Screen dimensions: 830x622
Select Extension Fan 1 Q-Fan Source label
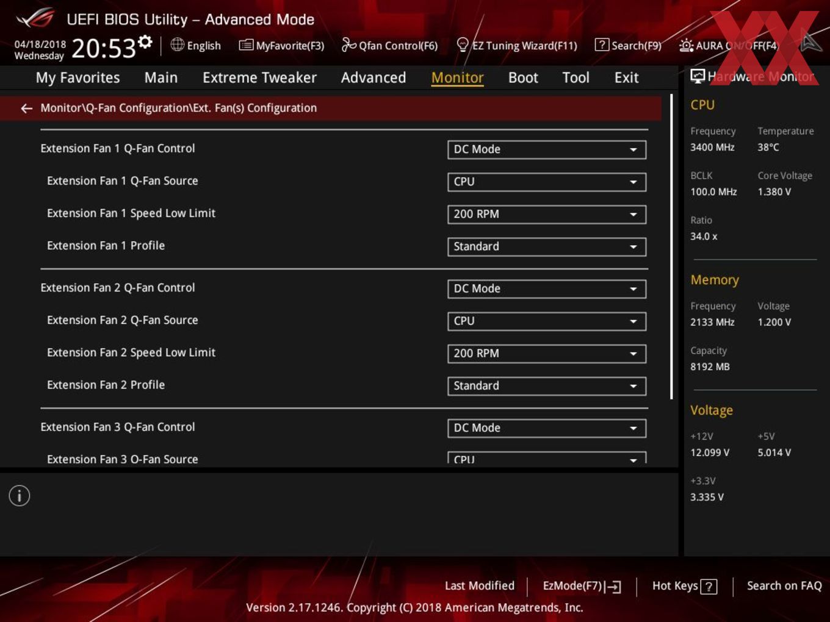(x=123, y=181)
